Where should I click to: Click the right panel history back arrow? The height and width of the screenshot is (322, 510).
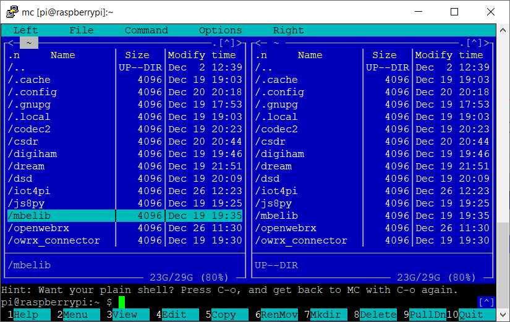pyautogui.click(x=258, y=43)
